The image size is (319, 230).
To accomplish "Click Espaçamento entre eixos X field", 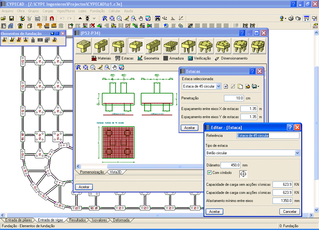I will [249, 109].
